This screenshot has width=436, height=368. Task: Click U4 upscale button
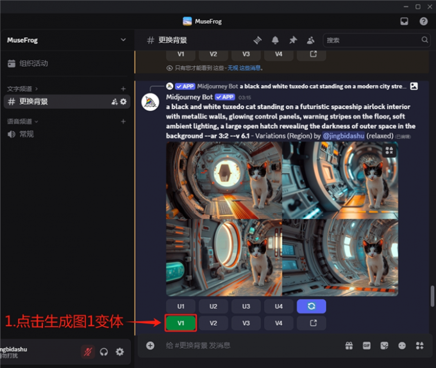pos(279,306)
